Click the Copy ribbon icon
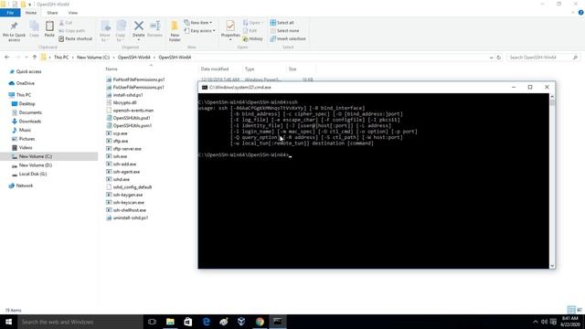The image size is (585, 329). pyautogui.click(x=34, y=29)
